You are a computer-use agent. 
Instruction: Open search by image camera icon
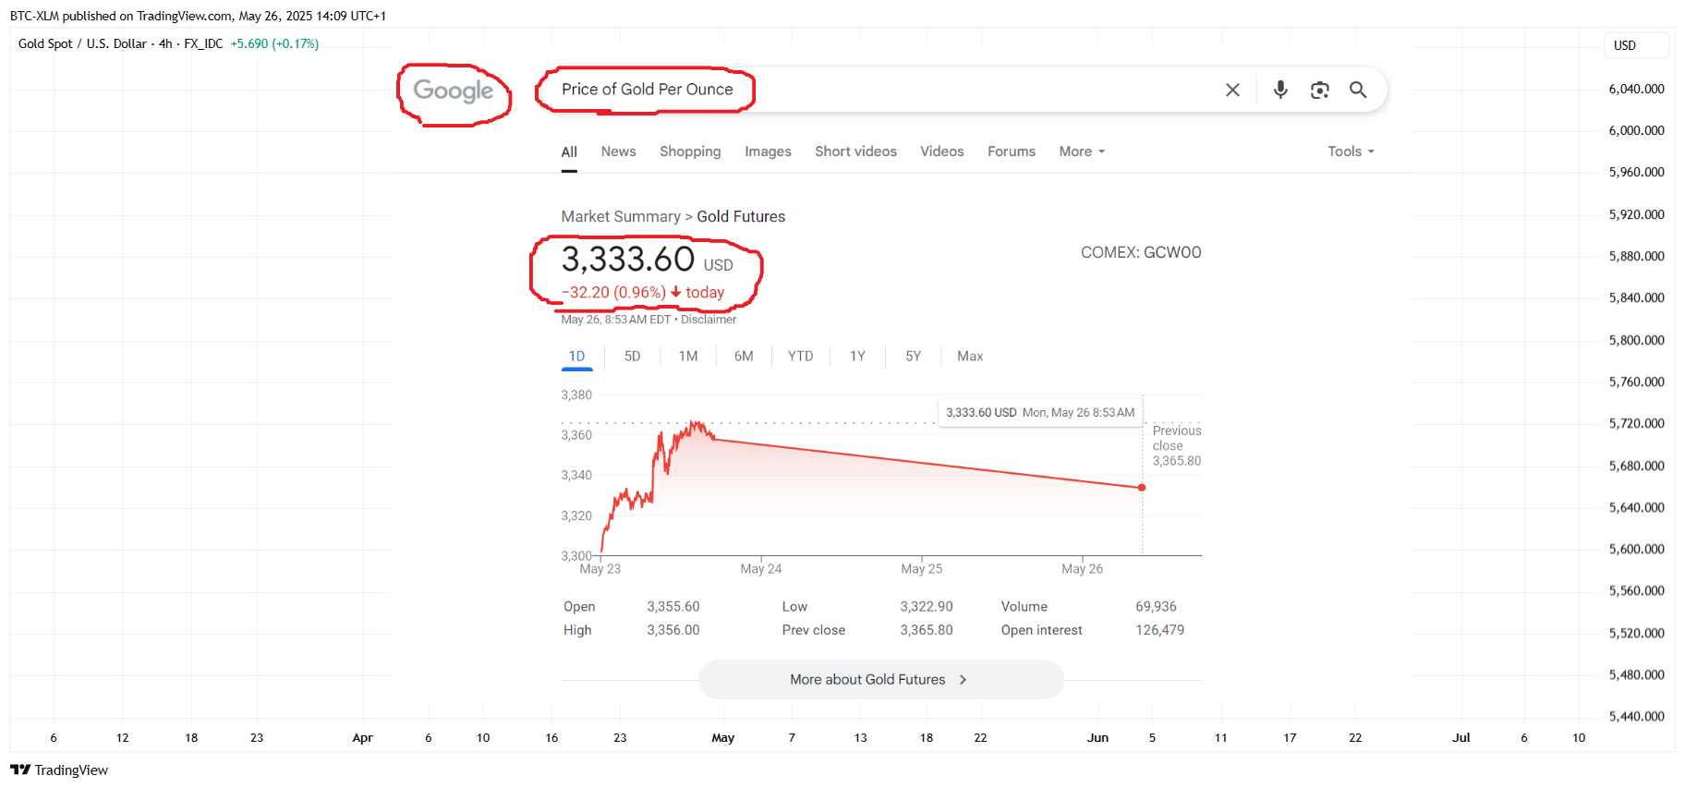click(x=1319, y=90)
